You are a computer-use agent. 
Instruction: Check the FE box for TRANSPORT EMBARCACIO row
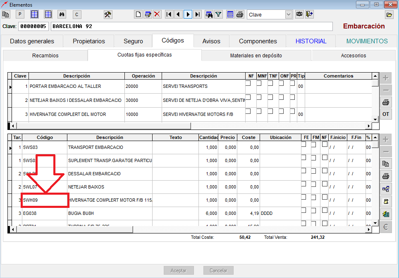tap(304, 144)
